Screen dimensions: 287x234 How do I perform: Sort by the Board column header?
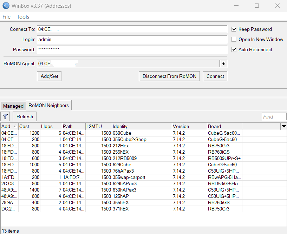pyautogui.click(x=224, y=126)
